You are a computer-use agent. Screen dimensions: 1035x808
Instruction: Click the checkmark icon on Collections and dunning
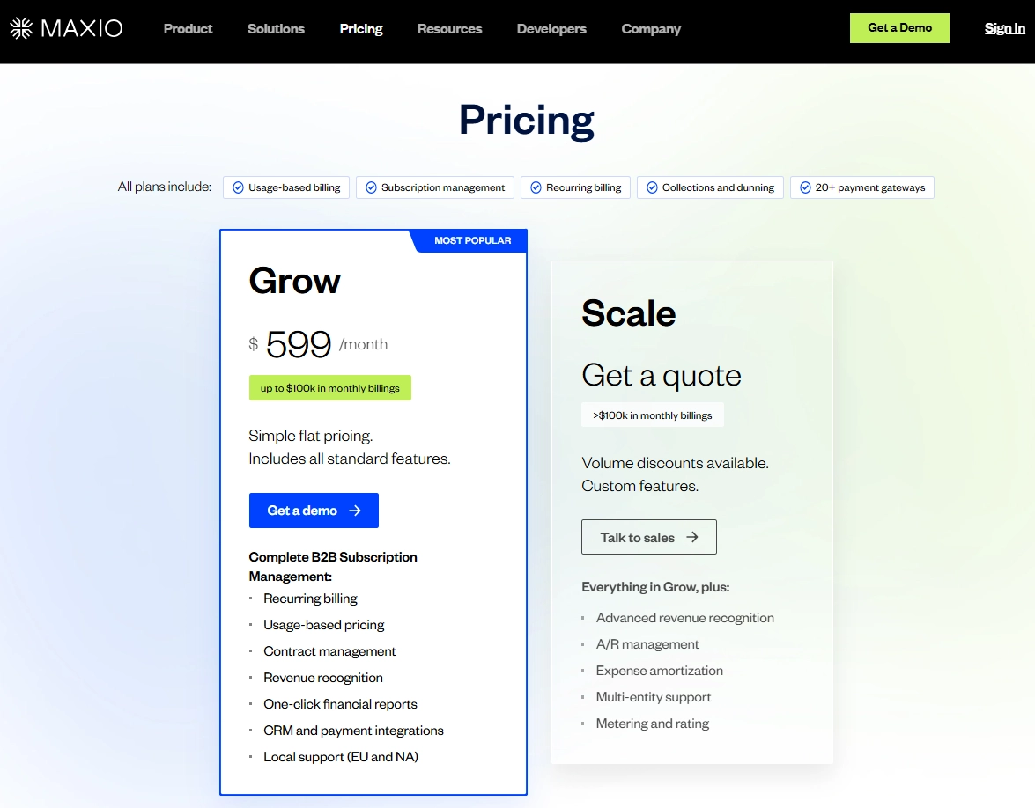[652, 187]
